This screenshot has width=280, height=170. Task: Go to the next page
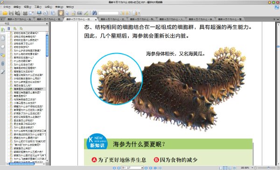[x=146, y=168]
